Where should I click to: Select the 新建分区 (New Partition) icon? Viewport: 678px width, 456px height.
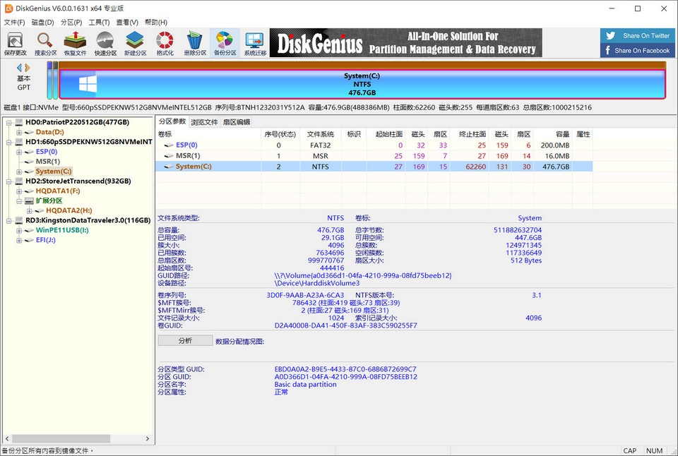tap(135, 43)
